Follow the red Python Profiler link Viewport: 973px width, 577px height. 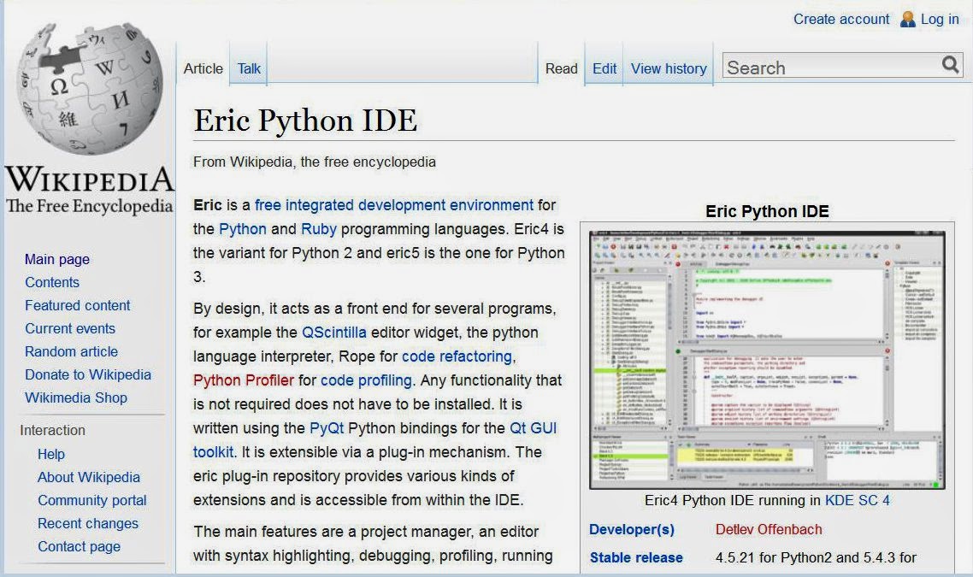click(x=243, y=380)
